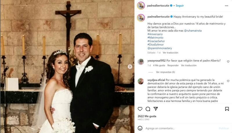The image size is (232, 133).
Task: Share the post via paper plane icon
Action: coord(155,109)
